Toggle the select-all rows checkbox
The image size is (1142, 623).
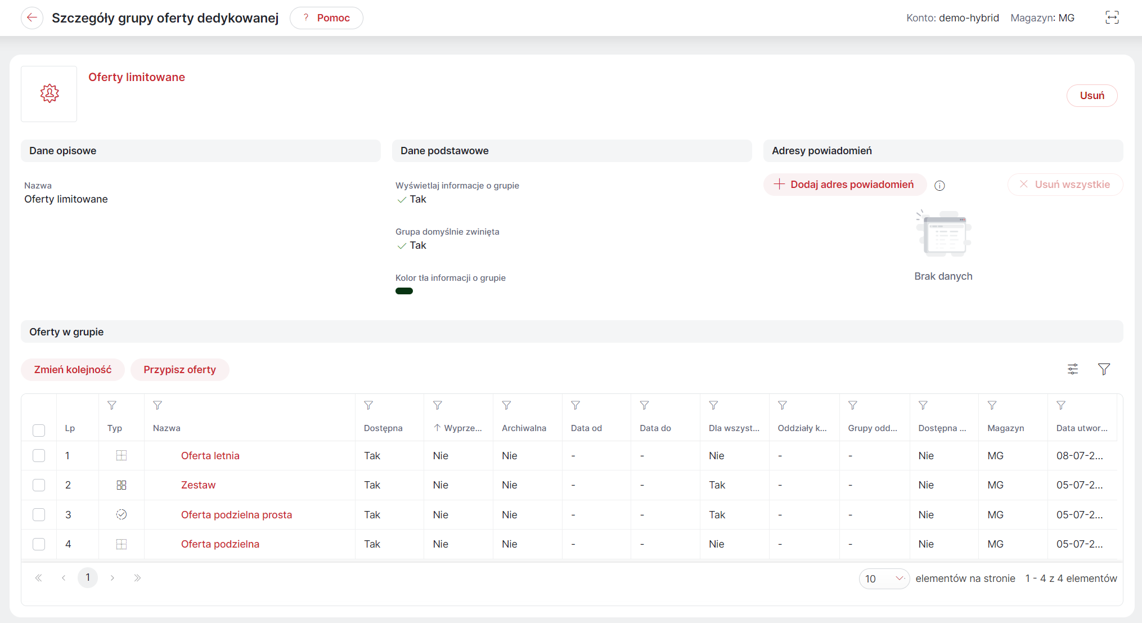39,431
